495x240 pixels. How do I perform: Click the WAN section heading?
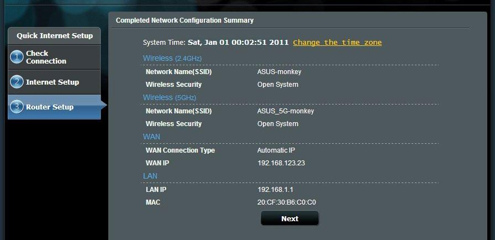coord(151,137)
